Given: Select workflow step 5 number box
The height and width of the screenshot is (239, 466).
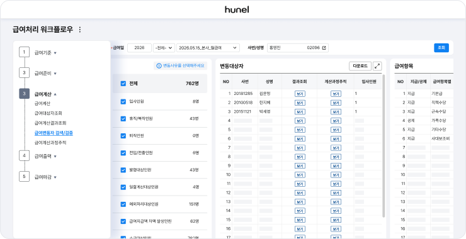Looking at the screenshot, I should [x=24, y=176].
